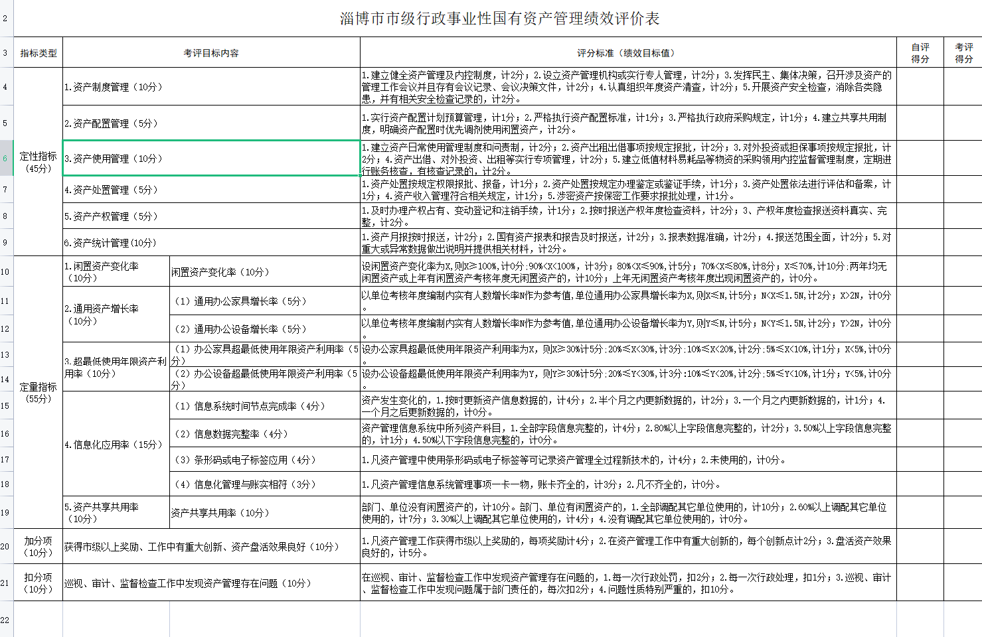Select the empty 考评得分 cell in the 加分项 row
This screenshot has width=982, height=637.
point(963,546)
